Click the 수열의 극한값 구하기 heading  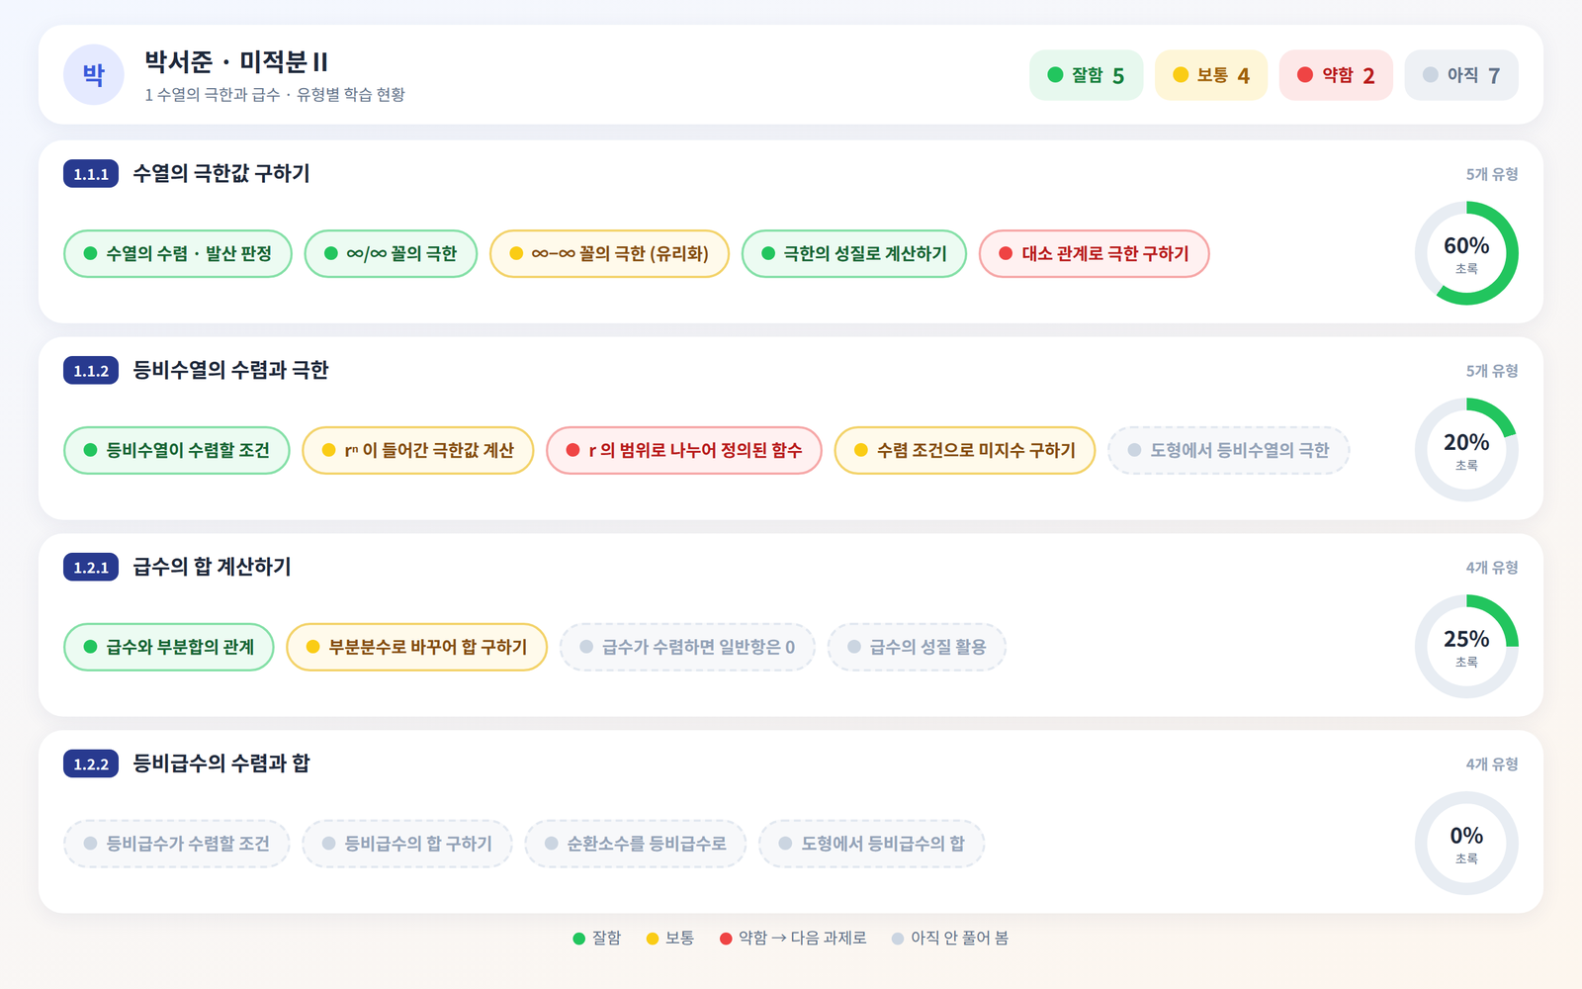(221, 174)
